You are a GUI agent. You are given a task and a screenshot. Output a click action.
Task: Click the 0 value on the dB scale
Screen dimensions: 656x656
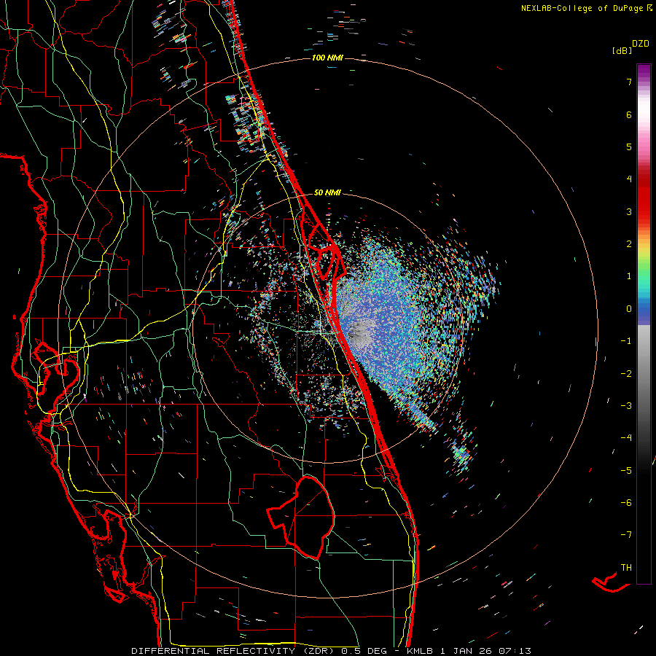click(x=629, y=309)
